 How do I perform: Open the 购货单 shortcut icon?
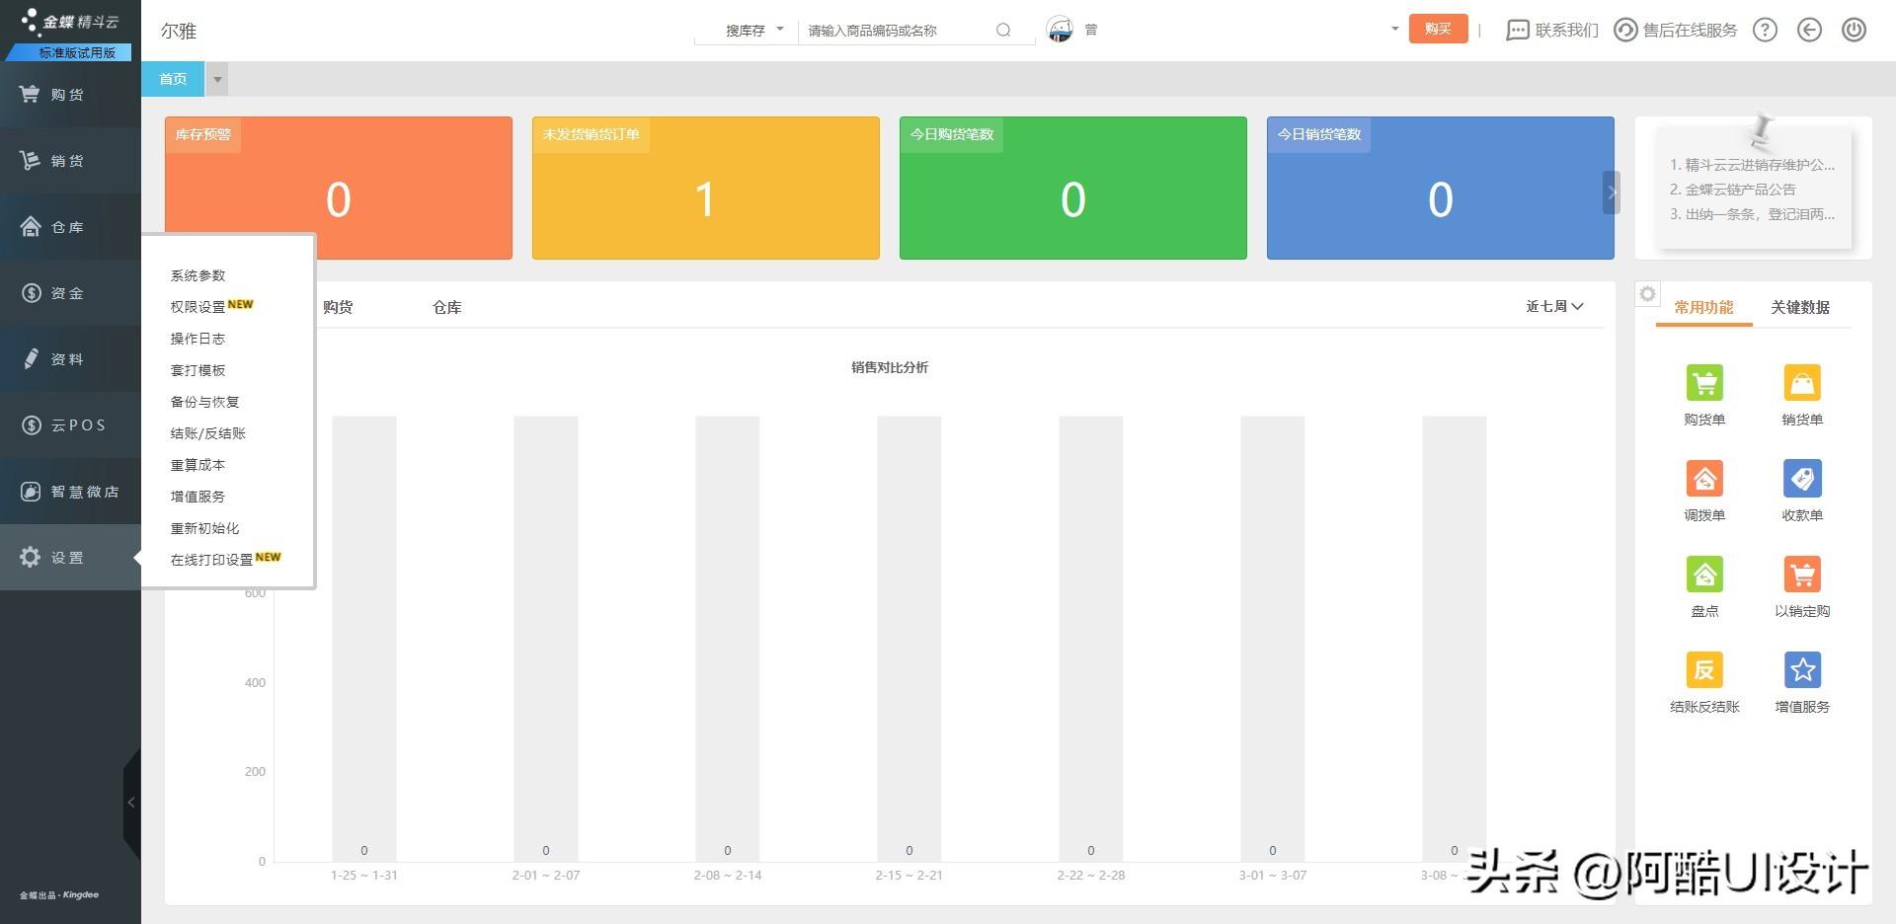[1704, 383]
